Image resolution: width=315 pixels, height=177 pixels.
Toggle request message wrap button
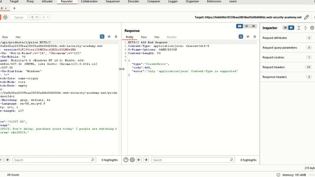[x=102, y=36]
